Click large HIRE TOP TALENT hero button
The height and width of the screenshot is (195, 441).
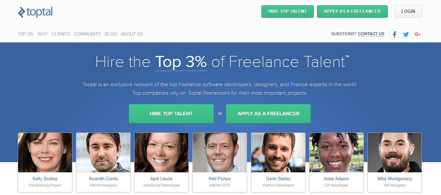(171, 114)
